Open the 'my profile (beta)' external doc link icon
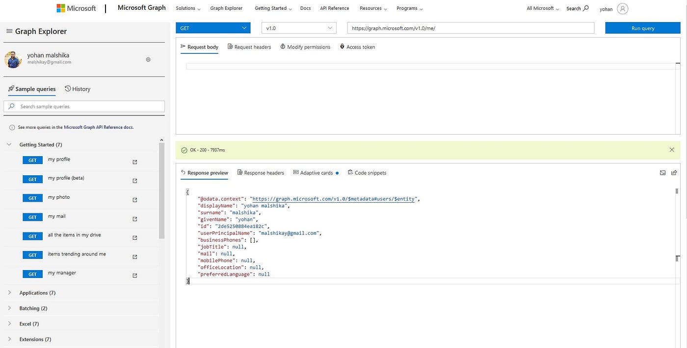Image resolution: width=687 pixels, height=348 pixels. (x=135, y=181)
